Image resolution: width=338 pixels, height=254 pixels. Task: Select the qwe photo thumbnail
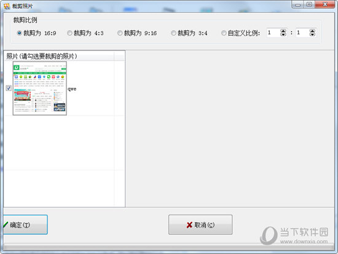[40, 89]
